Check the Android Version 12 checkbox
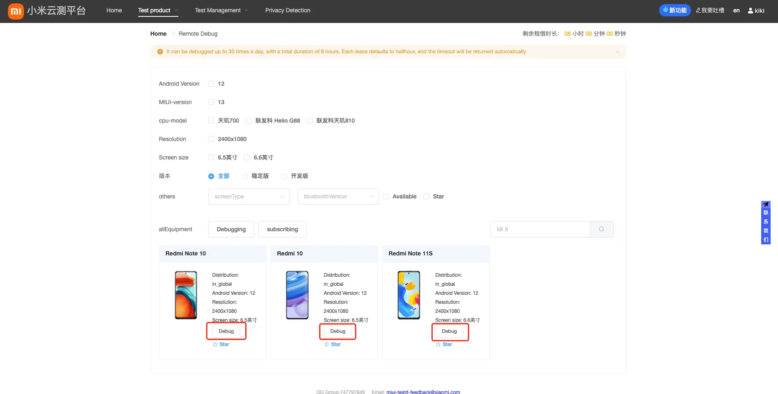 [x=211, y=84]
